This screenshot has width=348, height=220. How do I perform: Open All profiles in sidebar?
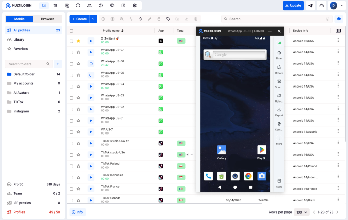(x=34, y=30)
